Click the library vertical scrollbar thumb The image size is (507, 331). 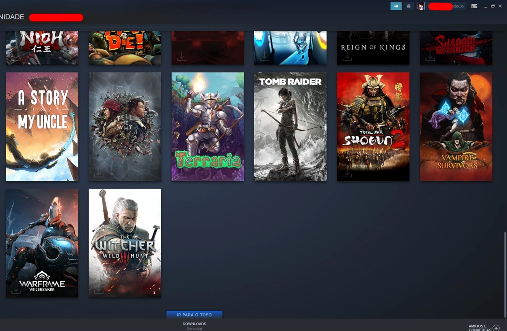(x=505, y=274)
